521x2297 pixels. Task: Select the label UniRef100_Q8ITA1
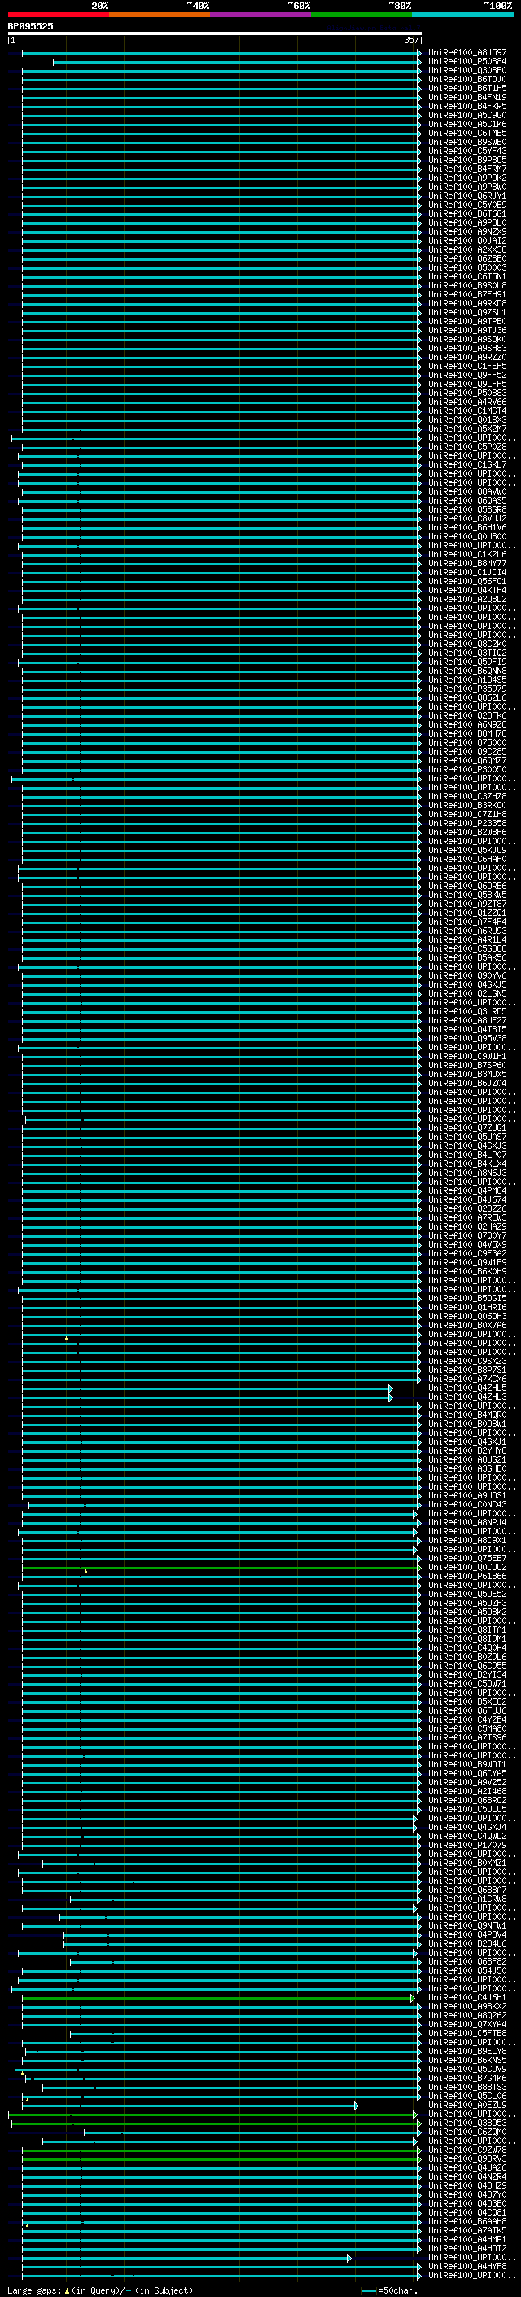[467, 1630]
